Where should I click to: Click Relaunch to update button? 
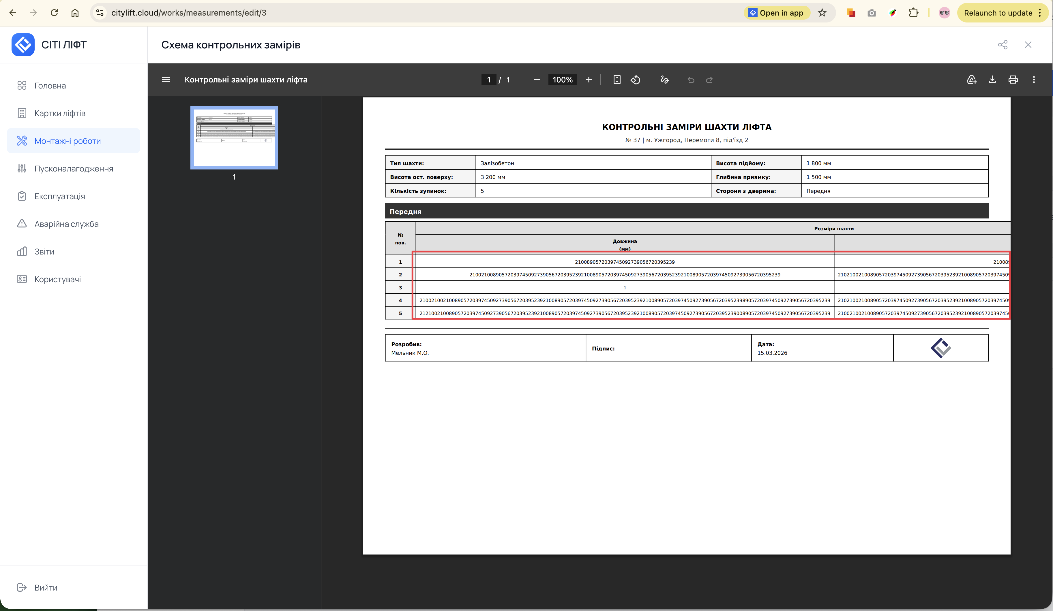(998, 13)
